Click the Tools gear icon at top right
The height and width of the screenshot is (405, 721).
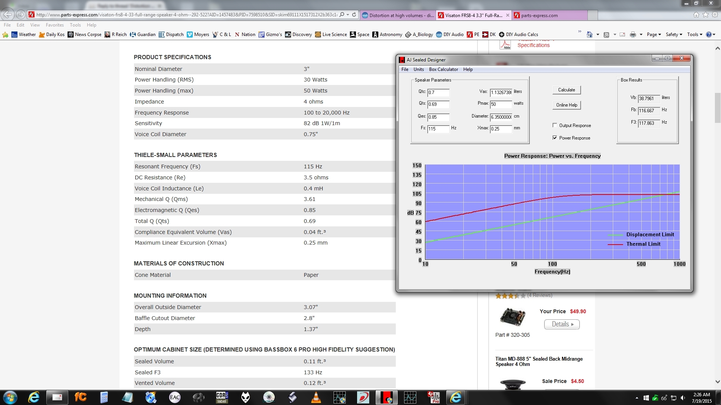click(x=715, y=15)
